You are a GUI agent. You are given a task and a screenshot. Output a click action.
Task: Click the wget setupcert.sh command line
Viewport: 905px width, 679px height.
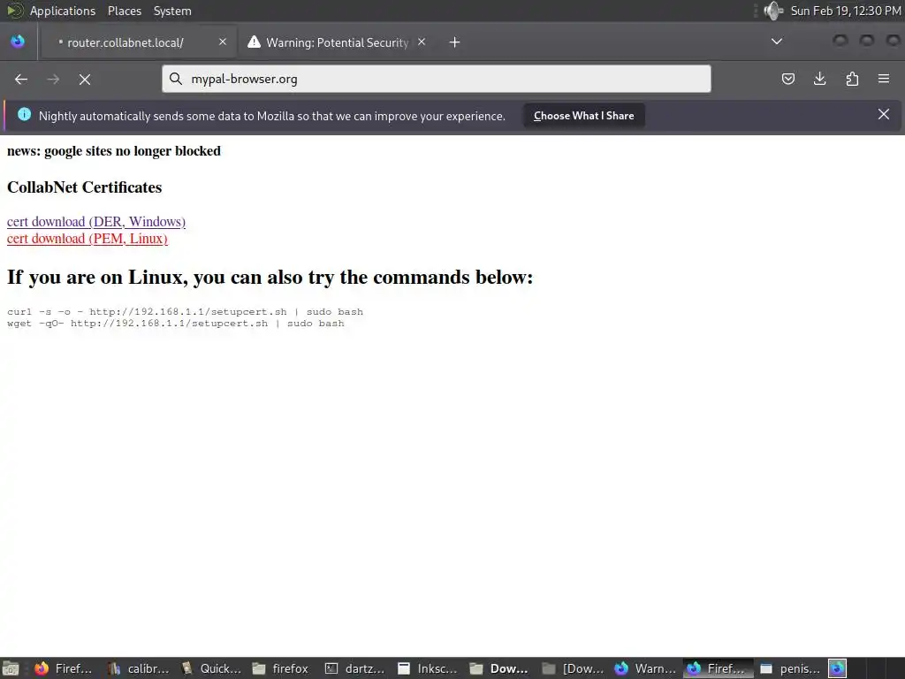point(176,324)
